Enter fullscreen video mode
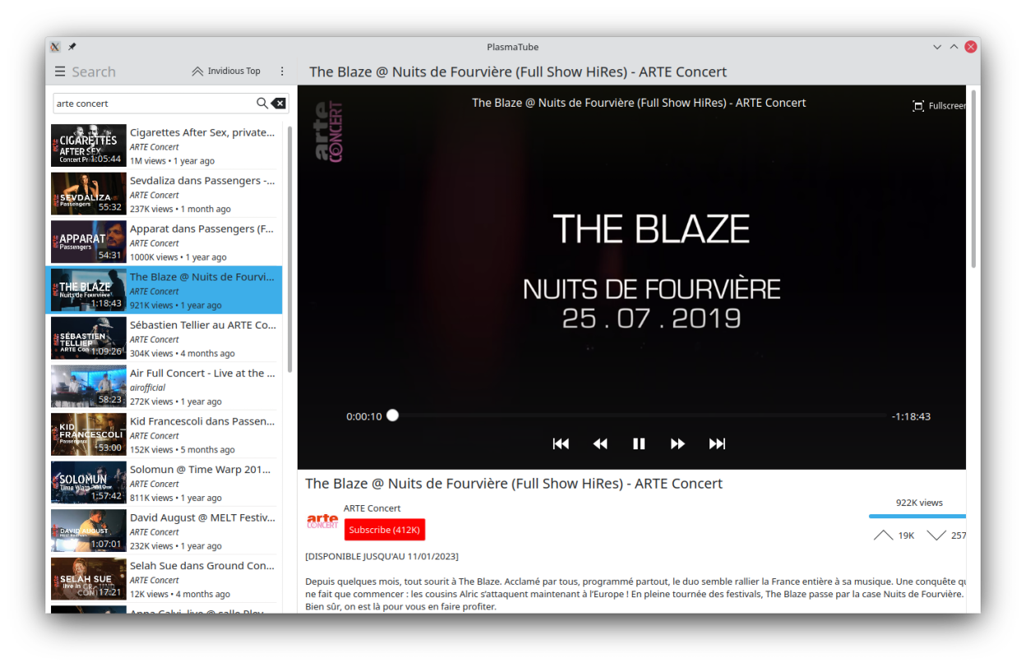 click(938, 106)
